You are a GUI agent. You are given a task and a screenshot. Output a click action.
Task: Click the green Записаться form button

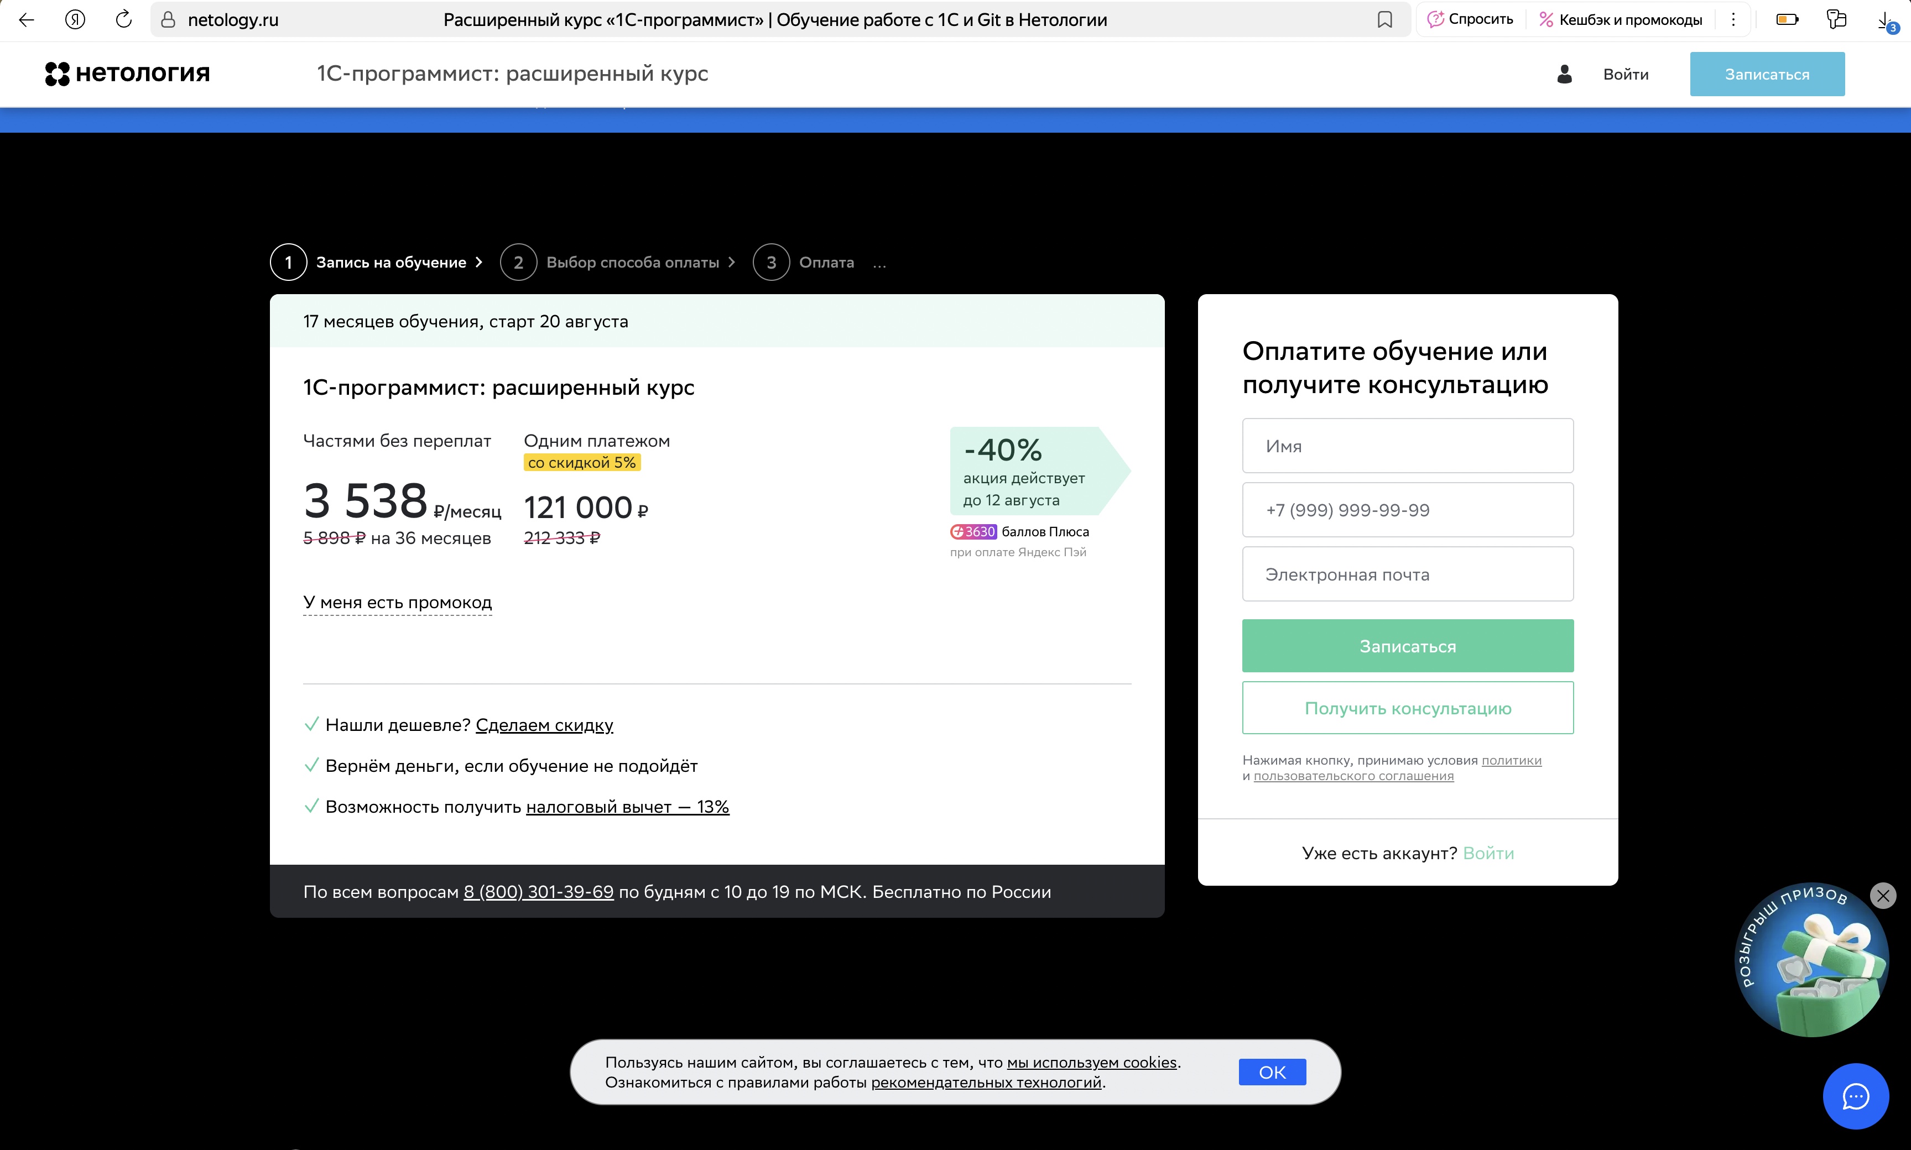click(x=1407, y=646)
